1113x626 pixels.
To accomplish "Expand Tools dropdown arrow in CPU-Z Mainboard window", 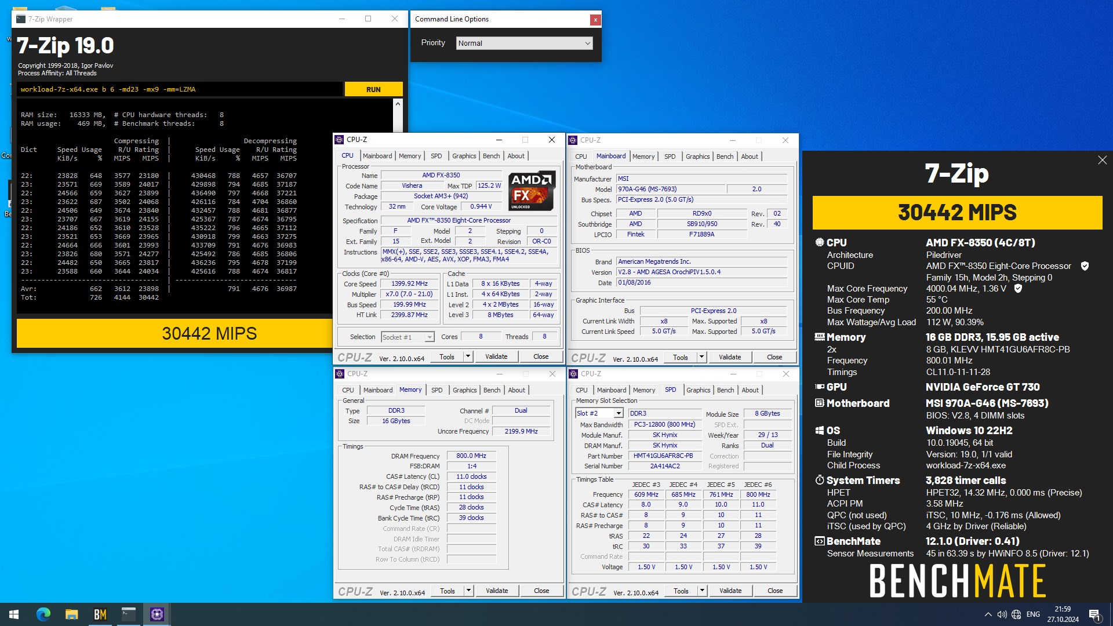I will point(701,357).
